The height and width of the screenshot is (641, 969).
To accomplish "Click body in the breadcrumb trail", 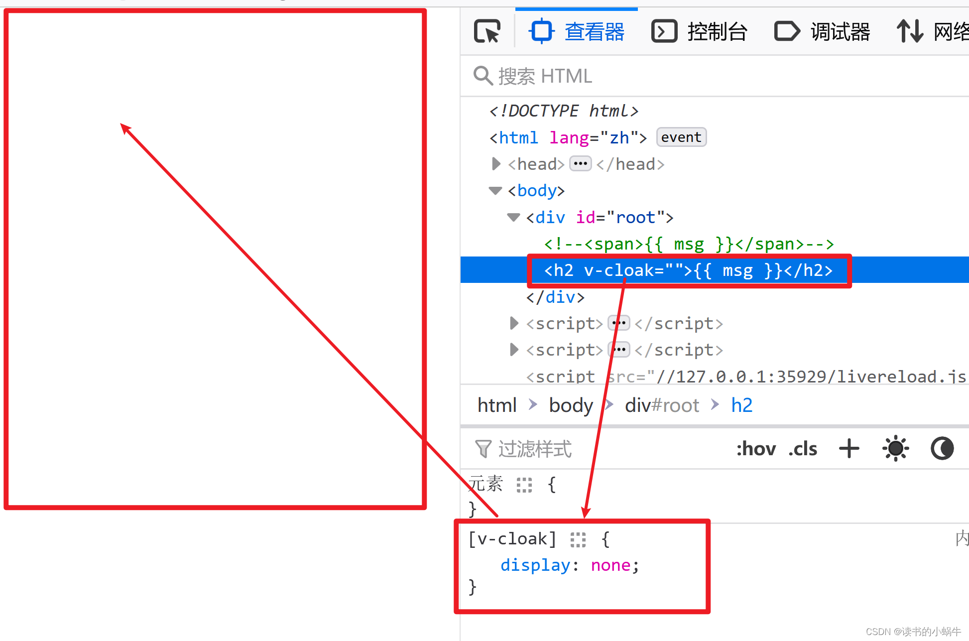I will pos(571,405).
